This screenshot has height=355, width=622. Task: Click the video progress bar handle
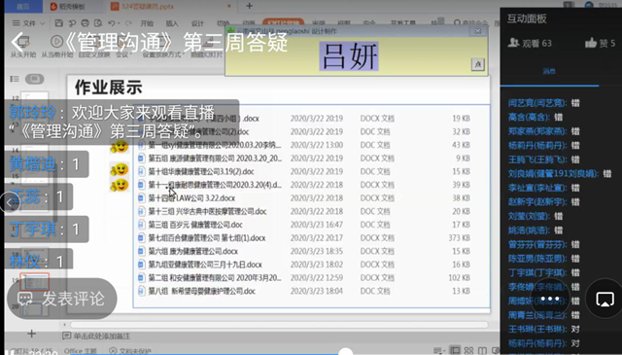tap(346, 352)
